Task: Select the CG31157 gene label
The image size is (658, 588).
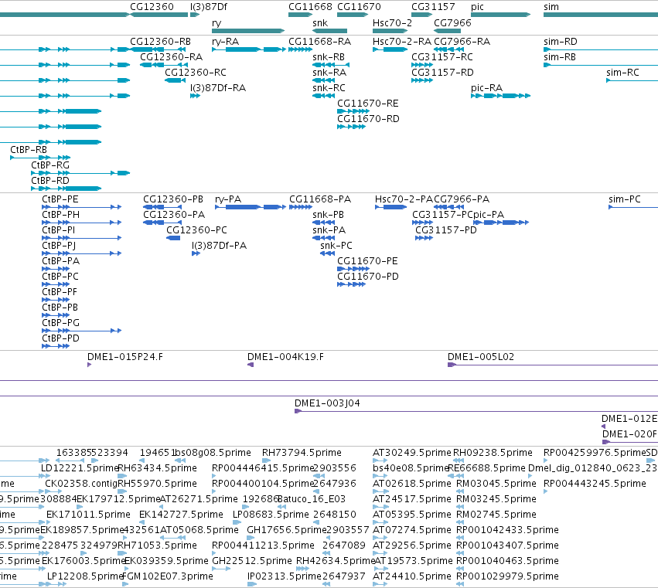Action: [x=433, y=7]
